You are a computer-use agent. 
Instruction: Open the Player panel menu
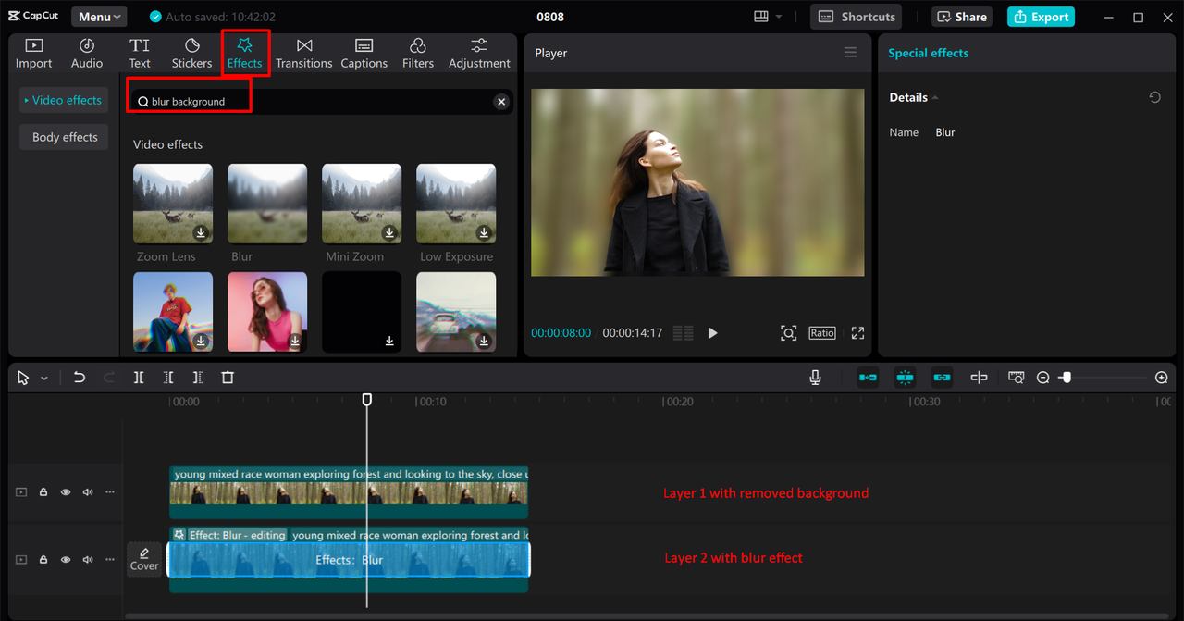click(x=850, y=53)
